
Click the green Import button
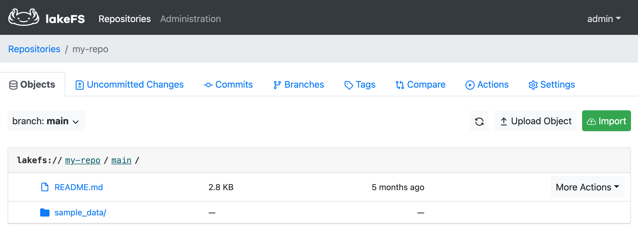[x=606, y=121]
